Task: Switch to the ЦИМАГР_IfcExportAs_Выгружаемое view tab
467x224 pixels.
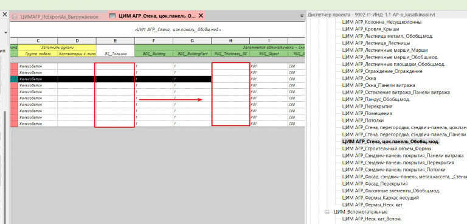Action: coord(58,16)
